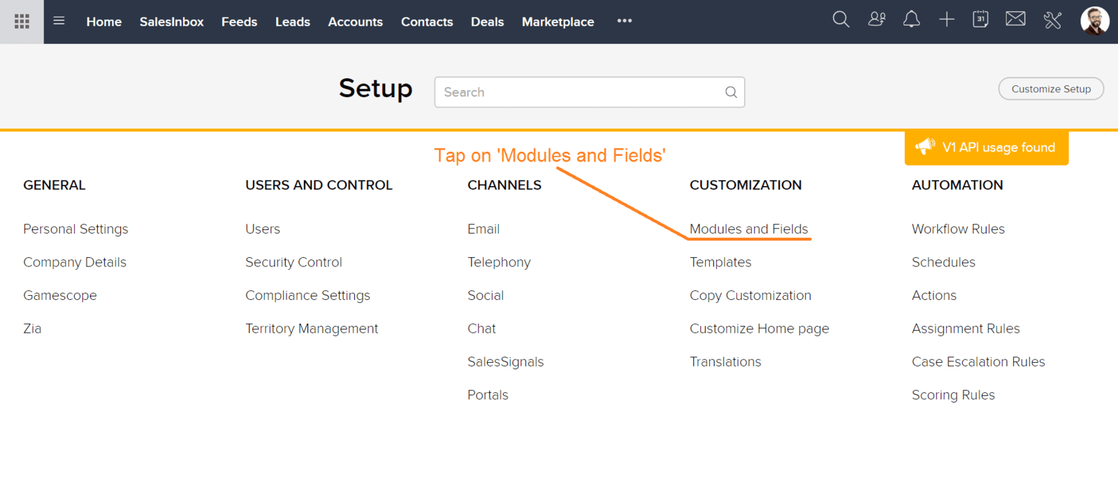Open Security Control
Viewport: 1118px width, 502px height.
point(294,262)
